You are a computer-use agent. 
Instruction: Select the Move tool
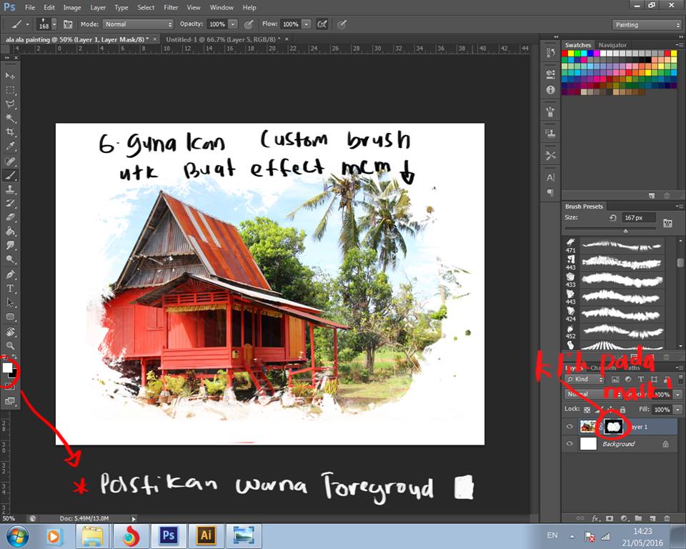[10, 76]
